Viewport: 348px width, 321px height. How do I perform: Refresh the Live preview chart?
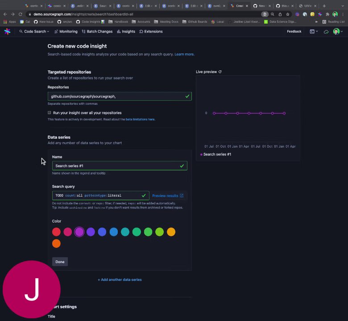(220, 72)
